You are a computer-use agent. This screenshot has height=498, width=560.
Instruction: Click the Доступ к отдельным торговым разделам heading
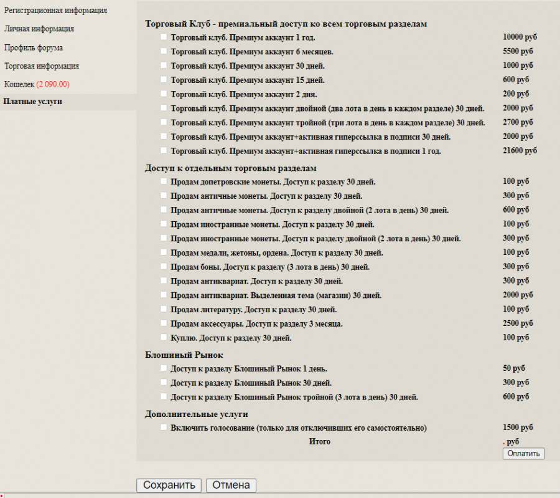(231, 168)
